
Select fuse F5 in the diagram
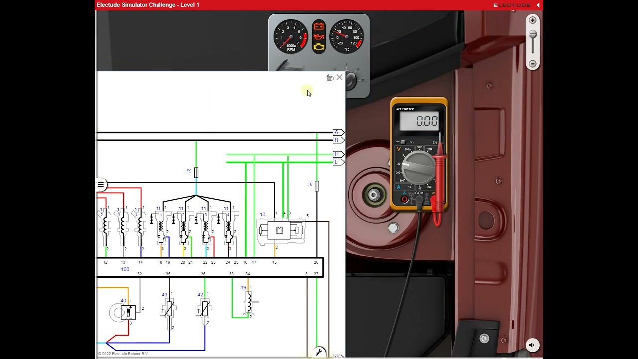coord(196,172)
